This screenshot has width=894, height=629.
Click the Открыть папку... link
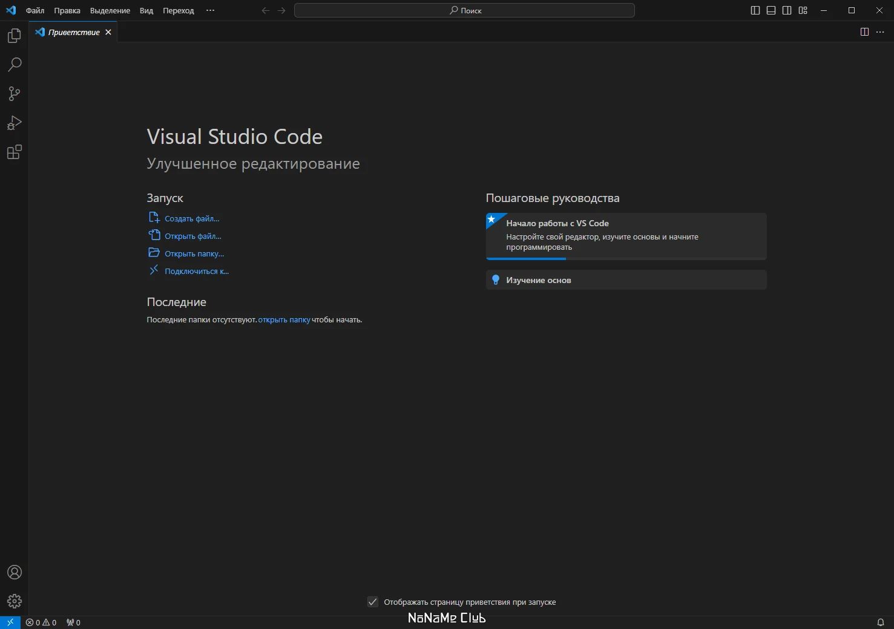(194, 253)
